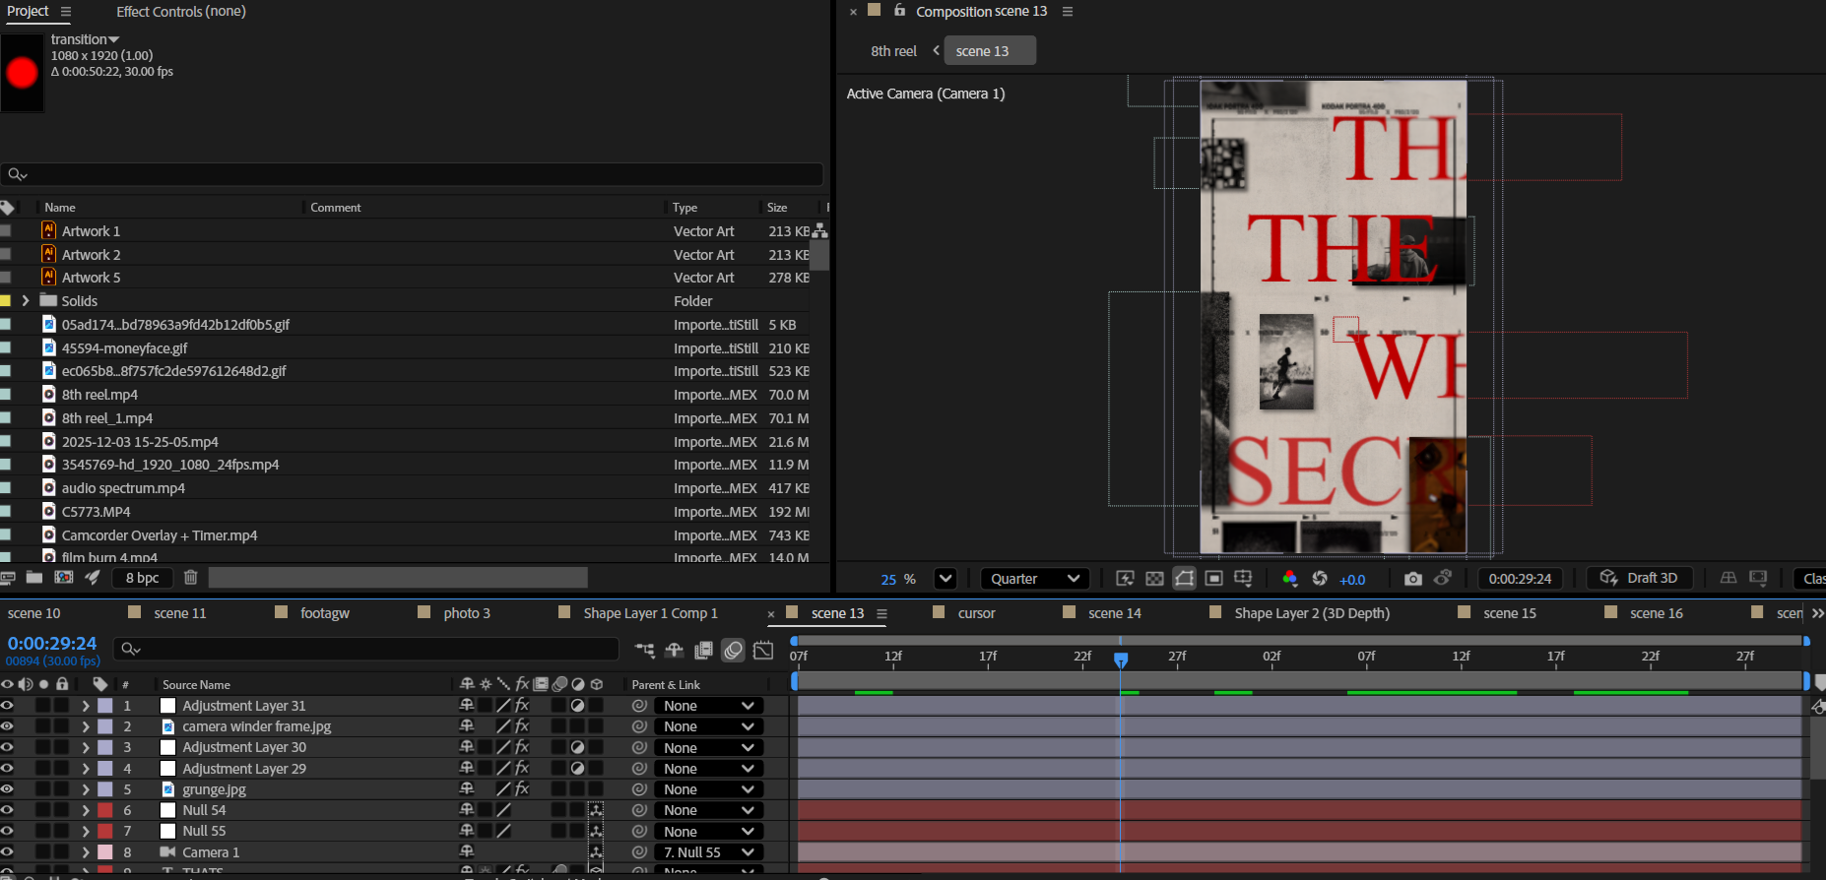Hide the grunge.jpg layer
1826x880 pixels.
(8, 789)
